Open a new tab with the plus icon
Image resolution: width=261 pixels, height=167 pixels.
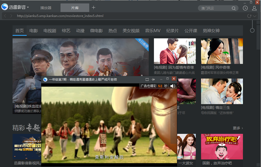[x=93, y=8]
